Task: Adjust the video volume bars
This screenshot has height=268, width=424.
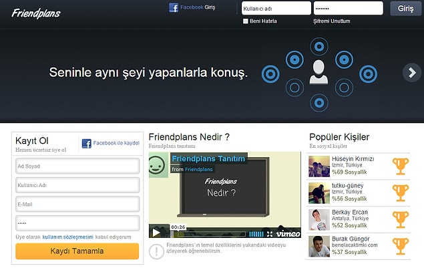Action: (x=256, y=234)
